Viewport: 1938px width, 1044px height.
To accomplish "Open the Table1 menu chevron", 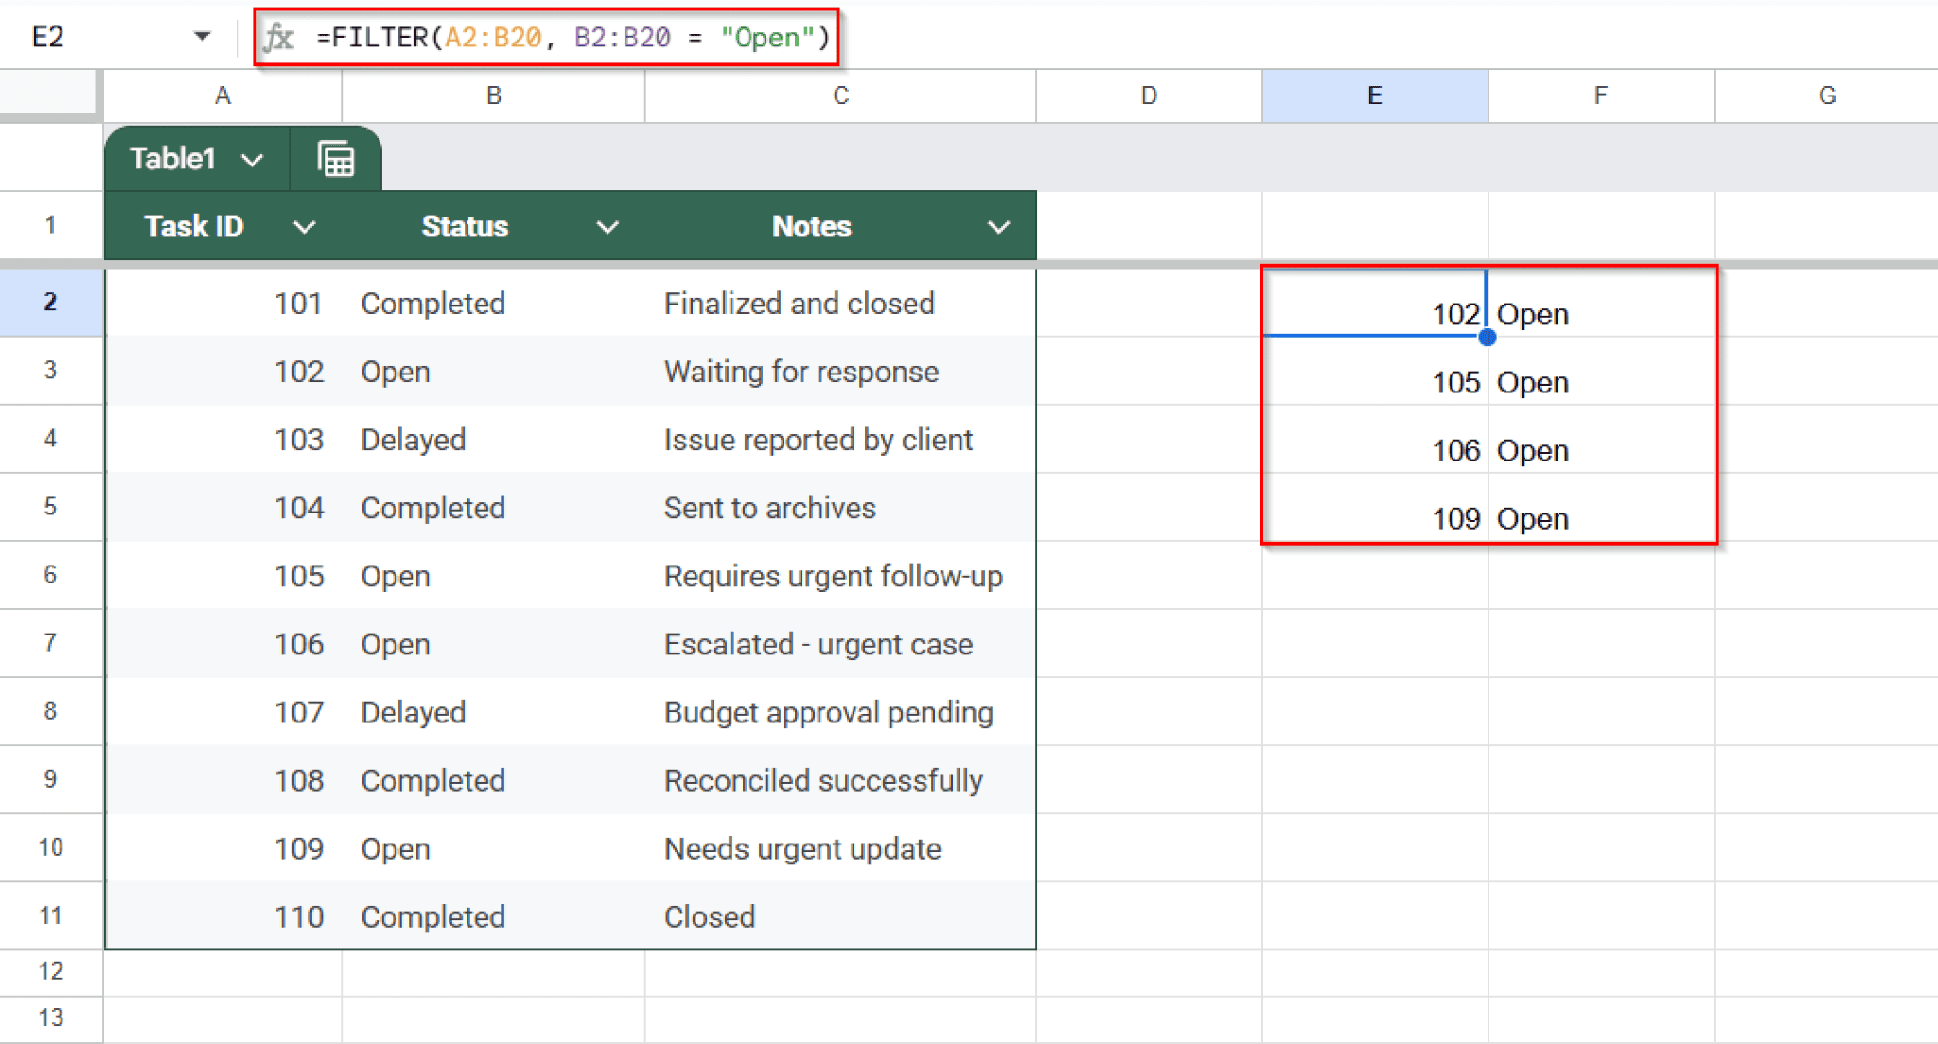I will point(252,159).
